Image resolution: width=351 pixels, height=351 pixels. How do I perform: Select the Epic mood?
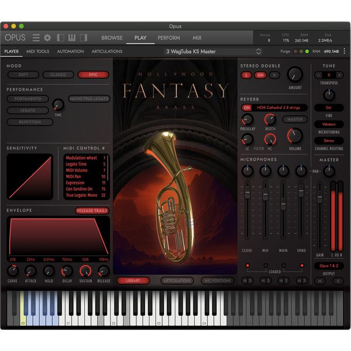pyautogui.click(x=93, y=74)
